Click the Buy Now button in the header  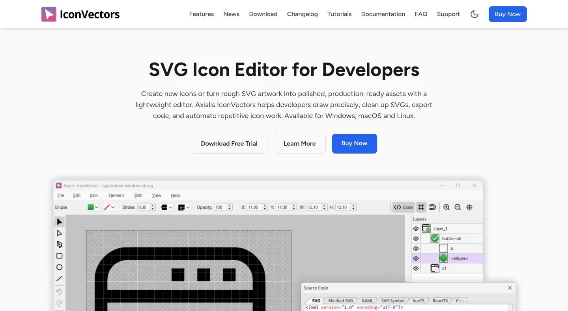pyautogui.click(x=508, y=14)
